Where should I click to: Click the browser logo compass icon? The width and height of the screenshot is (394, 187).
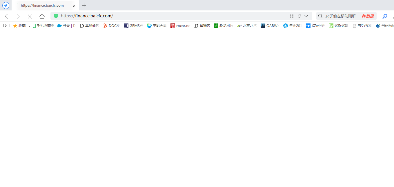click(6, 5)
